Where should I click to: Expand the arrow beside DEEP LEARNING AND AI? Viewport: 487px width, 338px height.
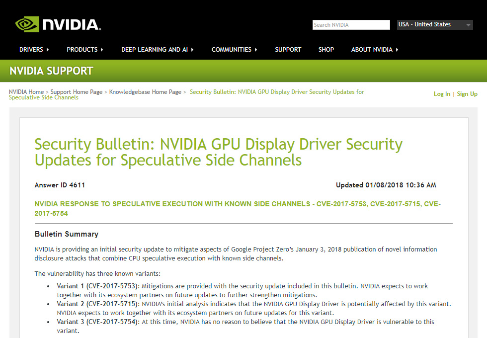[192, 50]
